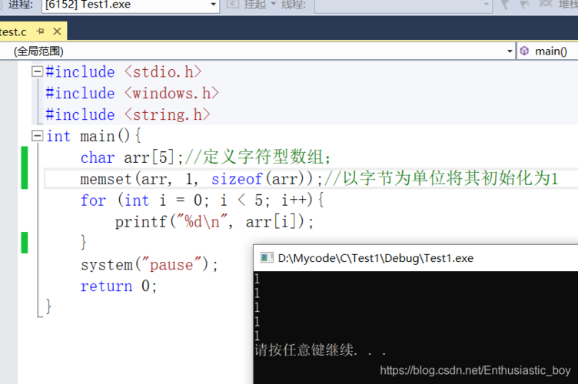Click the system("pause") line
Viewport: 578px width, 384px height.
click(149, 265)
